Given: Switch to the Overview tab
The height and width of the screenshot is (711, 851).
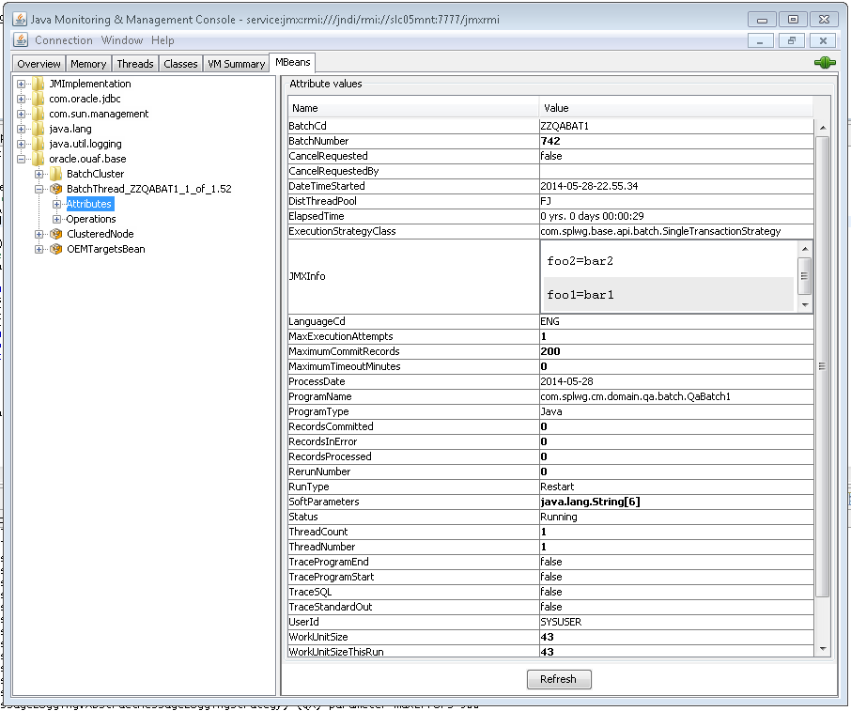Looking at the screenshot, I should pos(39,64).
